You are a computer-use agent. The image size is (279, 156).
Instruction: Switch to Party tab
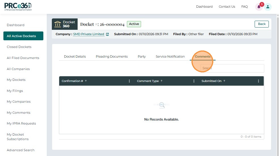(x=142, y=56)
